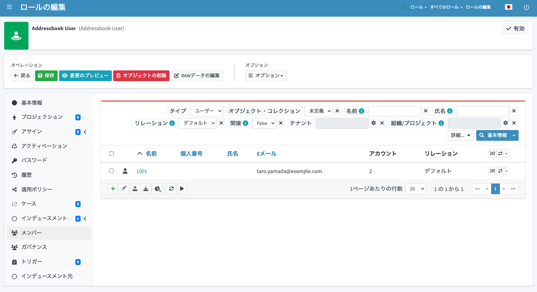Click unassign icon in table header

click(492, 154)
